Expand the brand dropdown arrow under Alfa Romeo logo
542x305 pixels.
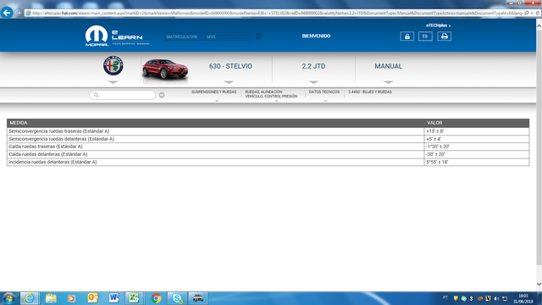point(113,82)
